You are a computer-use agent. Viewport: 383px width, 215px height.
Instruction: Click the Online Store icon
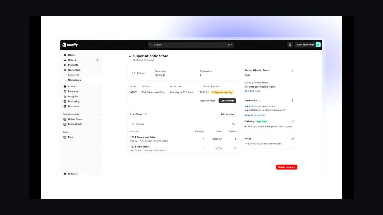coord(65,119)
